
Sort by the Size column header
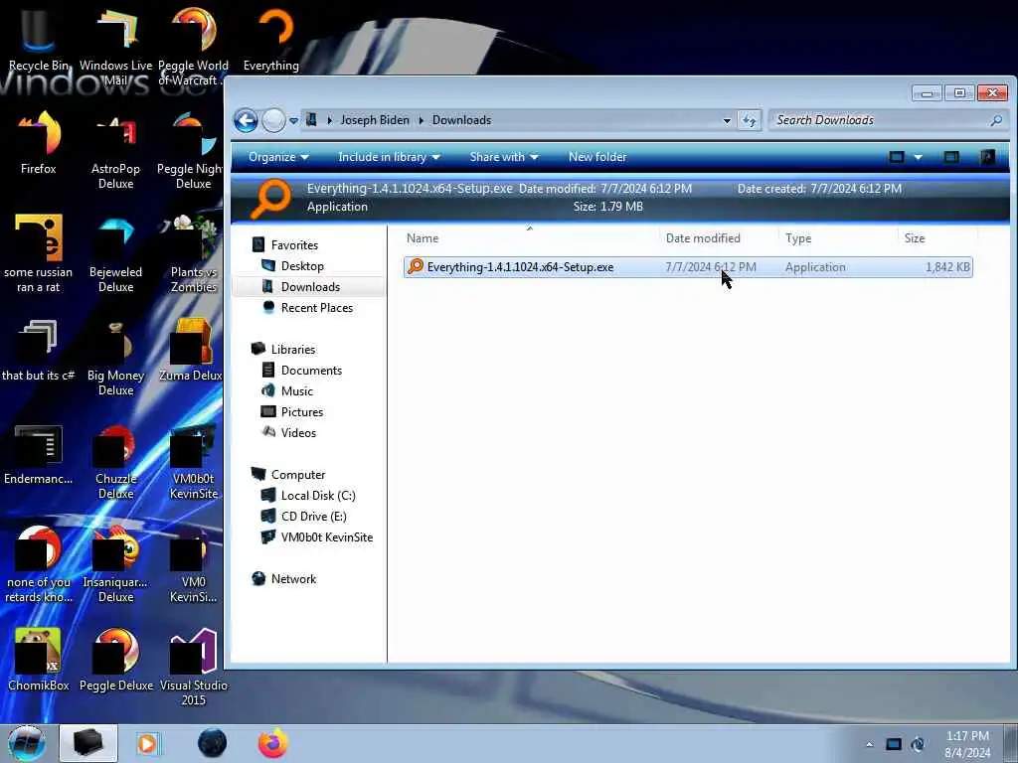pos(936,238)
